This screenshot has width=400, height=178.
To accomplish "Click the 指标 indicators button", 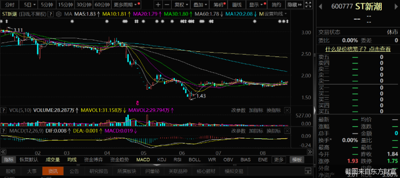I will (x=9, y=160).
